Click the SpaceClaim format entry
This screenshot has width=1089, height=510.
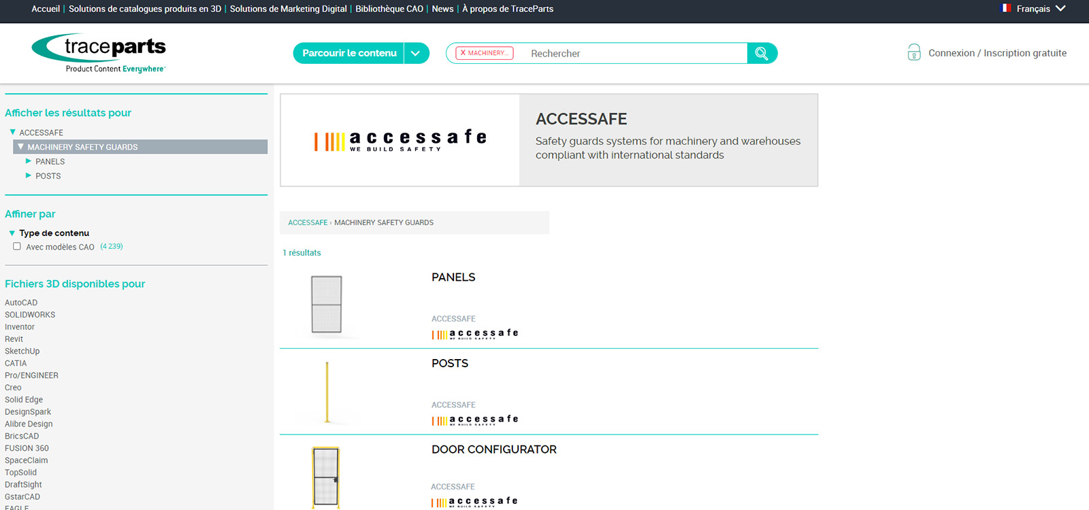tap(27, 460)
